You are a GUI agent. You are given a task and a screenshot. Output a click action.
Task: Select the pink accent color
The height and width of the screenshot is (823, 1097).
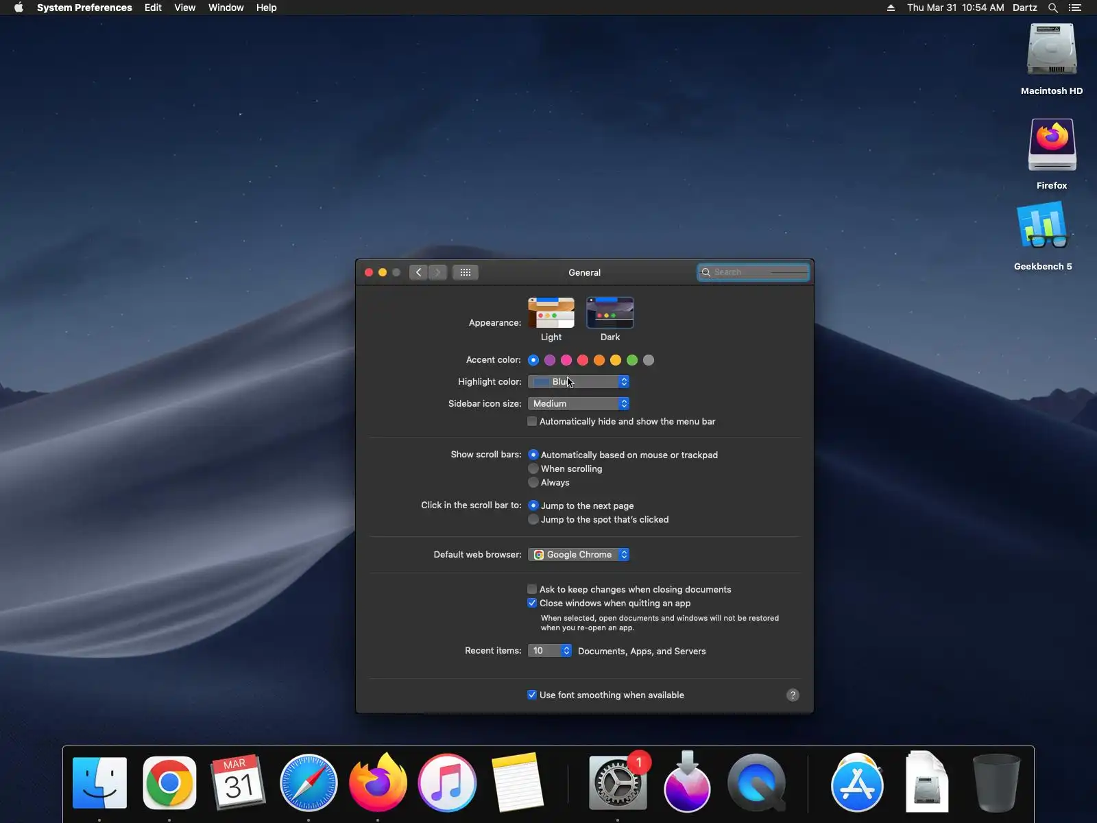click(566, 360)
